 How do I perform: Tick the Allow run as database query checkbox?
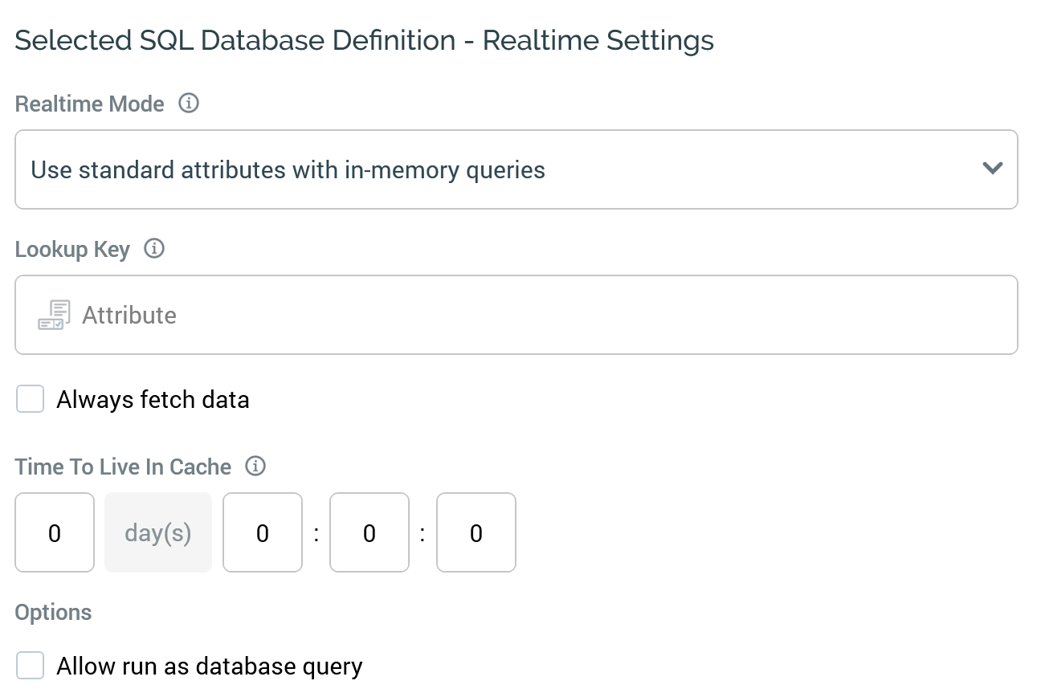tap(31, 666)
